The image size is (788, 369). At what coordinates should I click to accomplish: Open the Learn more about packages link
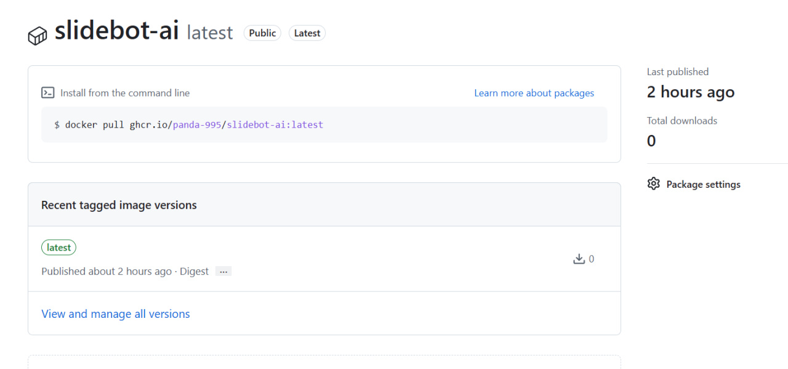[534, 93]
